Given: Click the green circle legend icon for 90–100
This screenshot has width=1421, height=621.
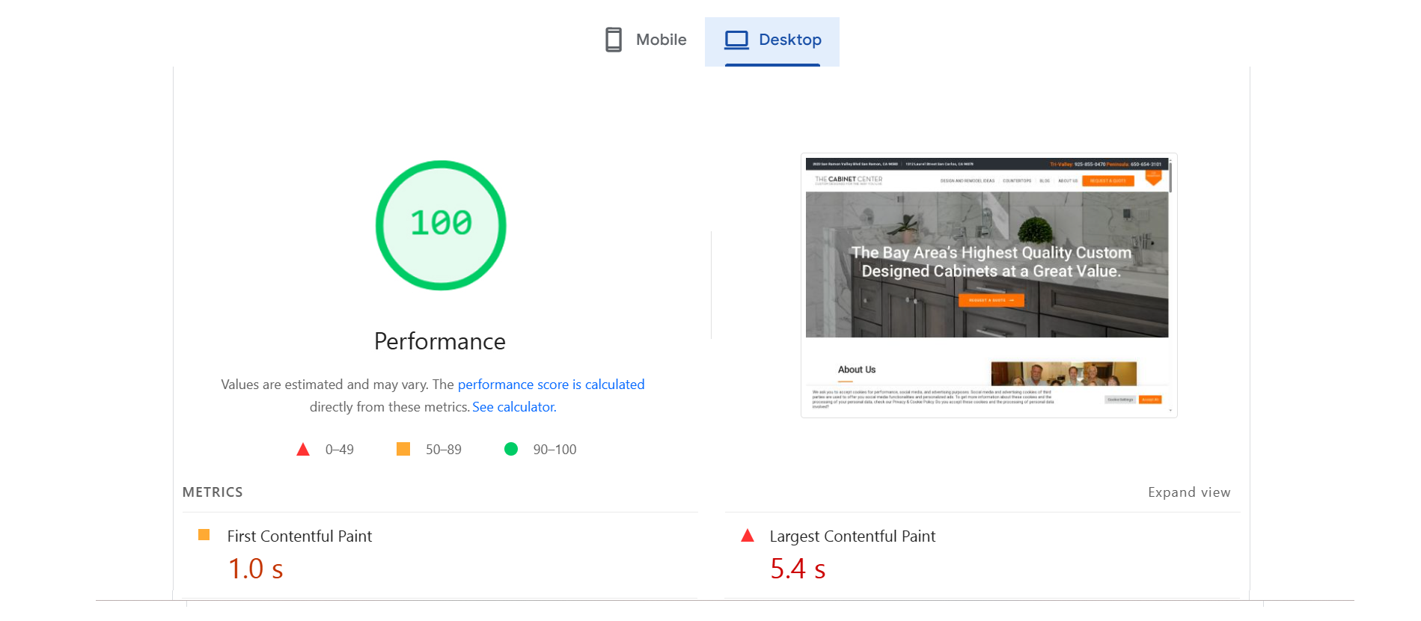Looking at the screenshot, I should (x=511, y=449).
